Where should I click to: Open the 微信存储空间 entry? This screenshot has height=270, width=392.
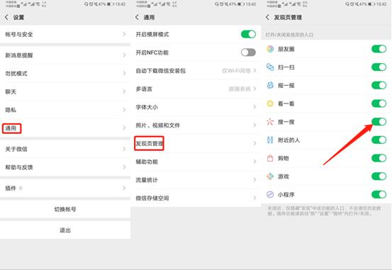click(196, 198)
